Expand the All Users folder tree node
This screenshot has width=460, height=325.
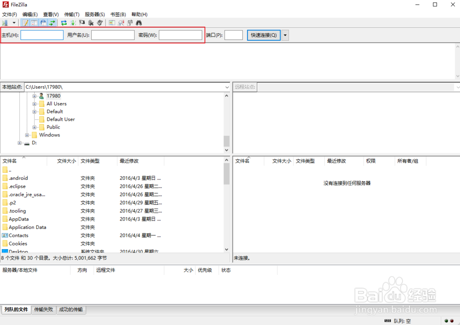coord(34,104)
